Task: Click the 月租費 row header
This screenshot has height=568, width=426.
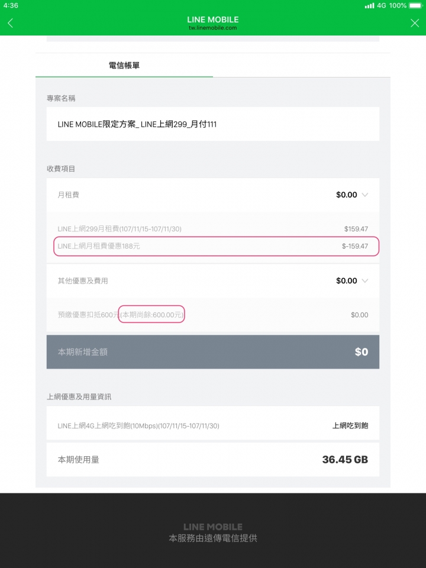Action: coord(213,195)
